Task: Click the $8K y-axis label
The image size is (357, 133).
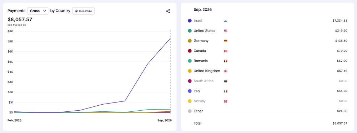Action: point(11,31)
